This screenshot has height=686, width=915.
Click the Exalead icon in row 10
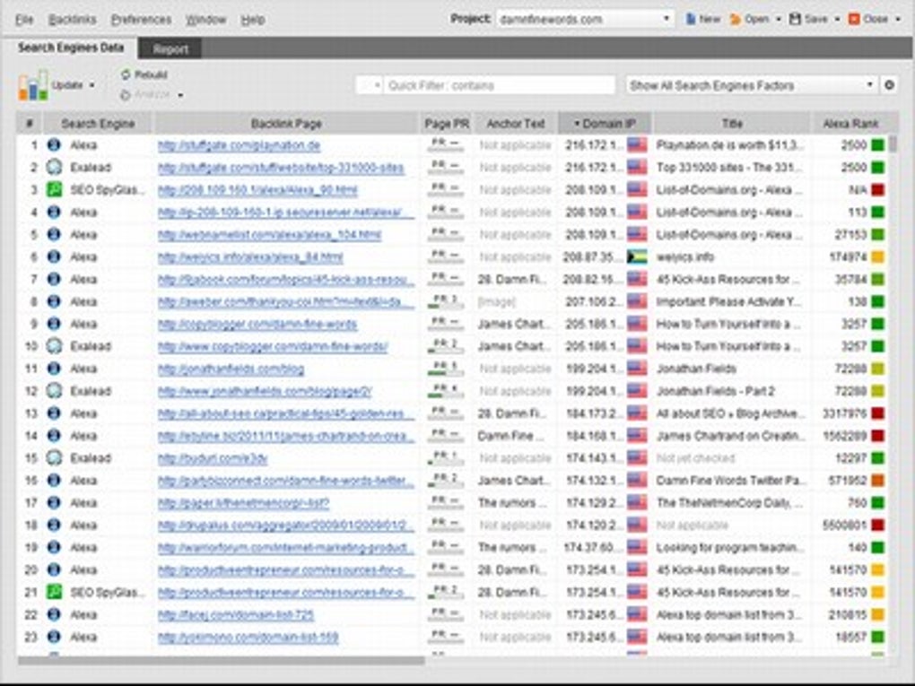(x=54, y=346)
